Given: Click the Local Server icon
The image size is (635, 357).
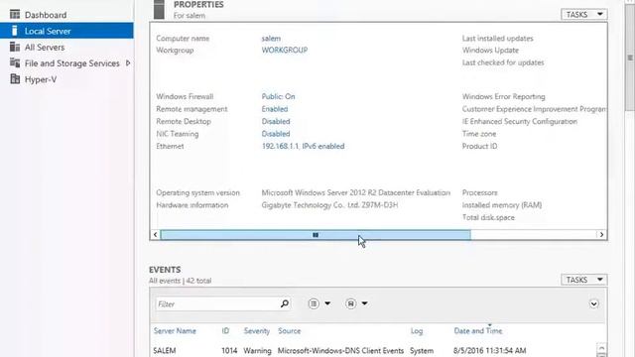Looking at the screenshot, I should tap(15, 31).
